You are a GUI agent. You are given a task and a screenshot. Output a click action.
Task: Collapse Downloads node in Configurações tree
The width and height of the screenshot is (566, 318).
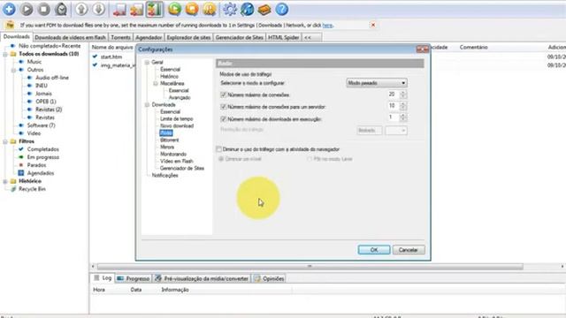[148, 105]
